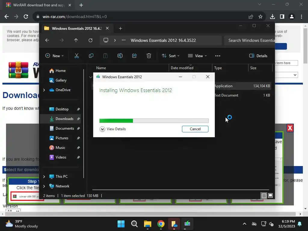
Task: Select the WinRAR download Chrome tab
Action: tap(39, 5)
